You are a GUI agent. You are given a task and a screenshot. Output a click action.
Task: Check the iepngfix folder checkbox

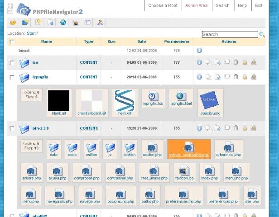[12, 77]
